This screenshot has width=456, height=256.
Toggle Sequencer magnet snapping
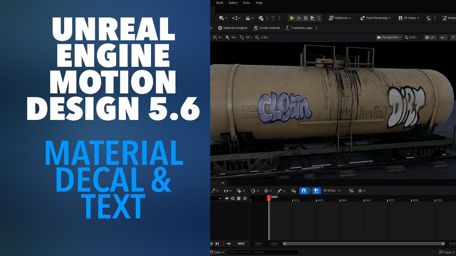(304, 191)
